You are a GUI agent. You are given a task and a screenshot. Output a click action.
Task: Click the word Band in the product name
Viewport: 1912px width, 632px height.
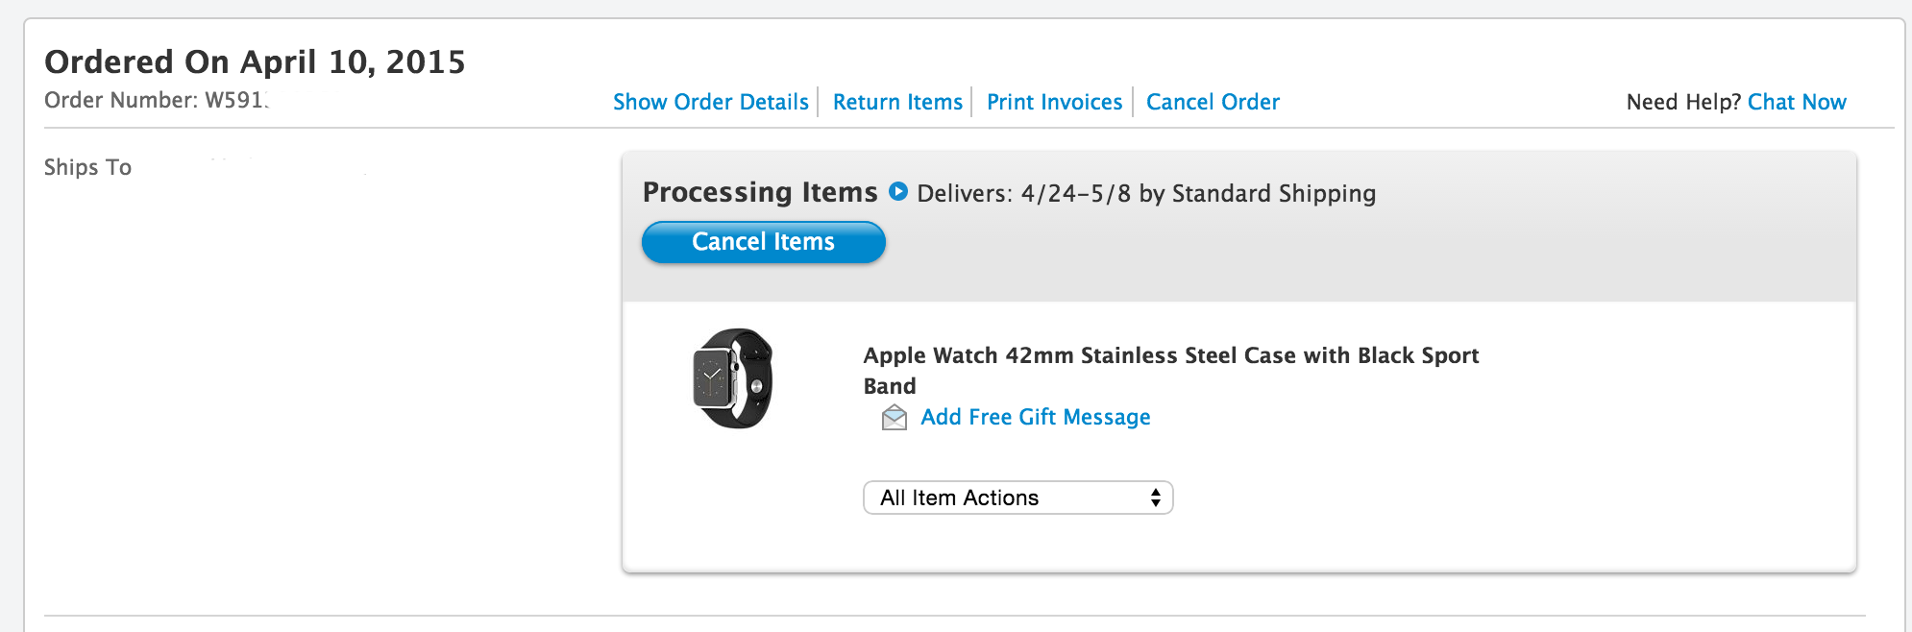[890, 386]
